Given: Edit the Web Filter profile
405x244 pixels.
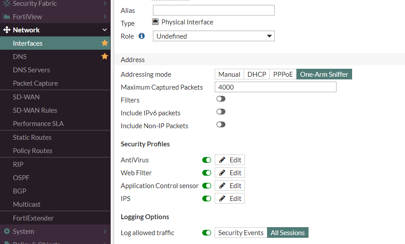Looking at the screenshot, I should 230,173.
